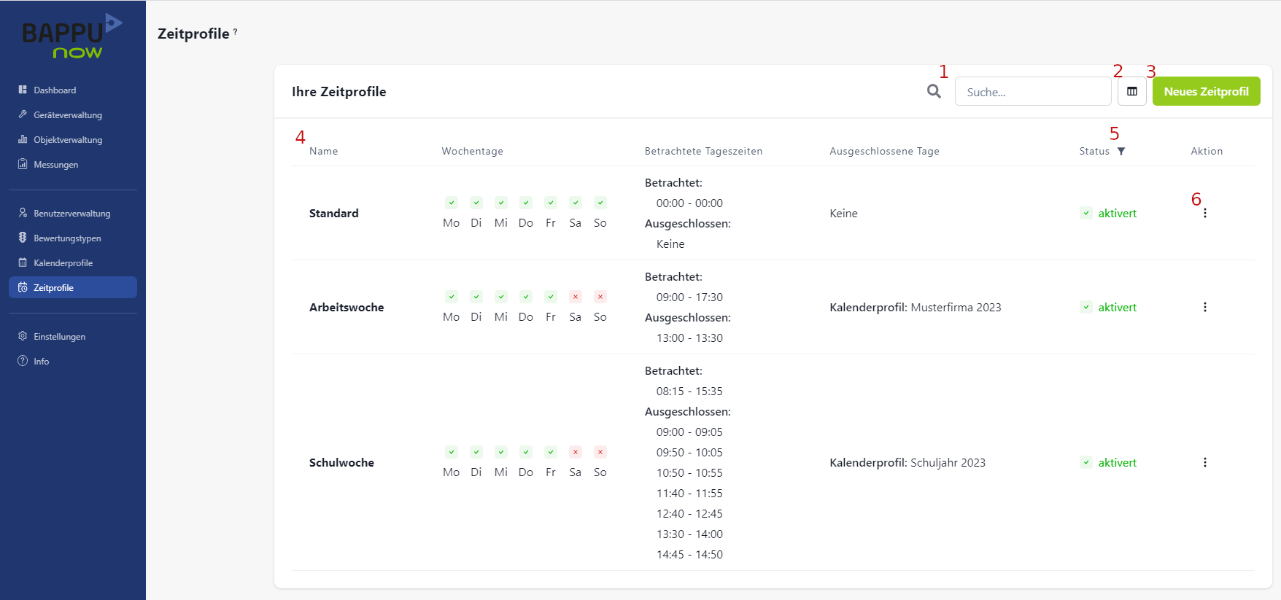This screenshot has width=1281, height=600.
Task: Click the Standard Monday check indicator
Action: coord(452,203)
